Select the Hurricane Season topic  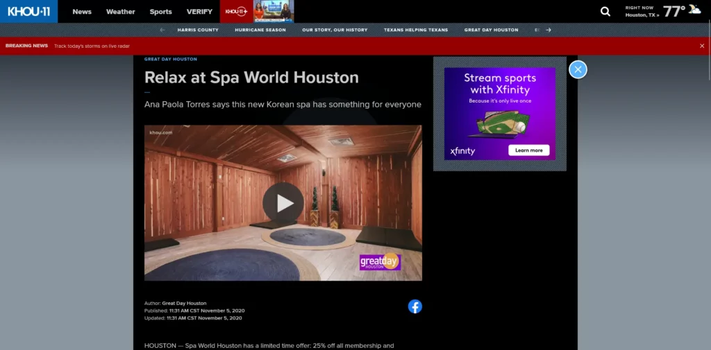pyautogui.click(x=260, y=30)
